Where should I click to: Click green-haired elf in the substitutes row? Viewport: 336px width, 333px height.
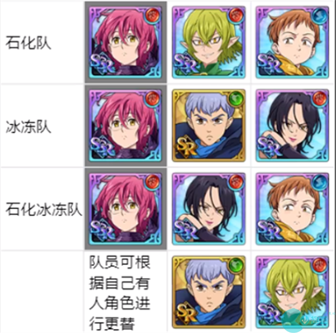pyautogui.click(x=292, y=292)
